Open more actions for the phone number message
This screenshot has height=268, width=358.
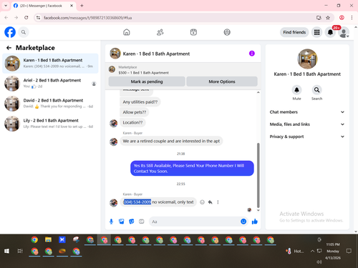tap(218, 202)
